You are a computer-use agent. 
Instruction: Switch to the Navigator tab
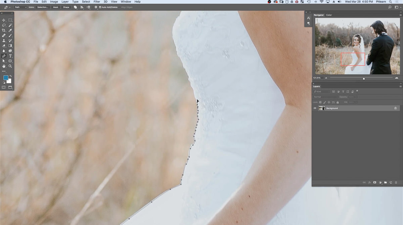pyautogui.click(x=319, y=15)
